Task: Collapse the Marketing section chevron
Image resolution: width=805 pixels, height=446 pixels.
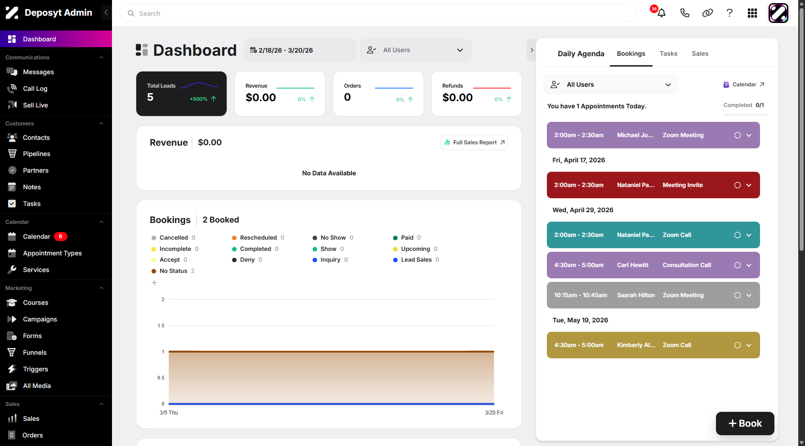Action: [101, 288]
